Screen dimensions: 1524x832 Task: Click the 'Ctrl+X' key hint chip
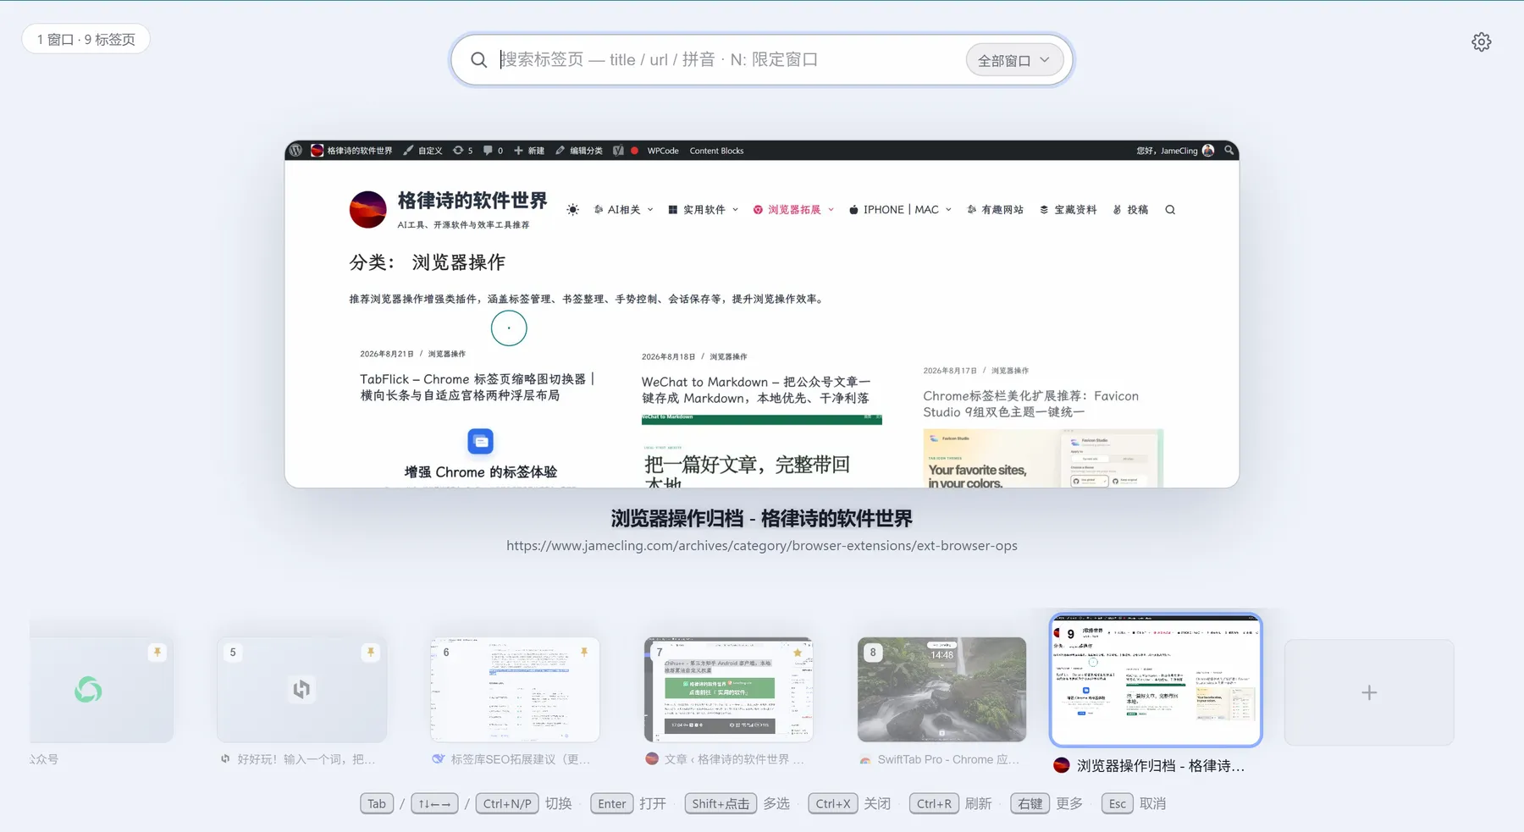[x=832, y=804]
